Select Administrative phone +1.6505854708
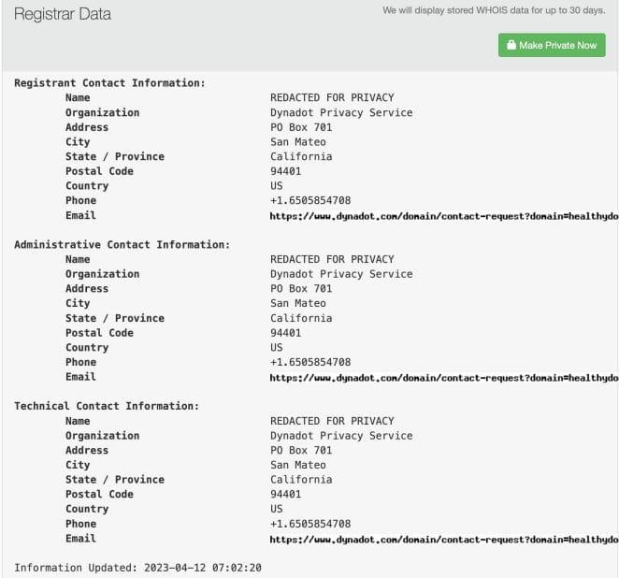Screen dimensions: 619x578 pyautogui.click(x=310, y=362)
